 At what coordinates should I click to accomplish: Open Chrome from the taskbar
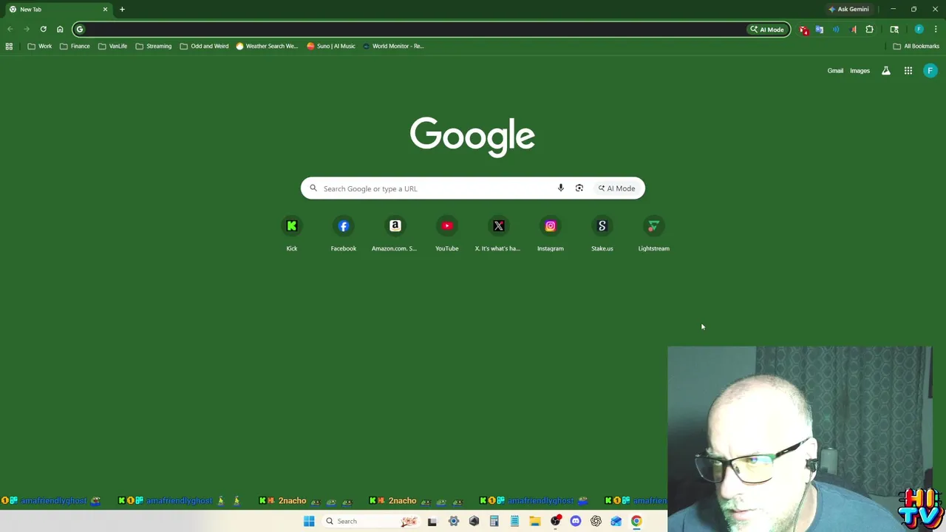[x=636, y=521]
